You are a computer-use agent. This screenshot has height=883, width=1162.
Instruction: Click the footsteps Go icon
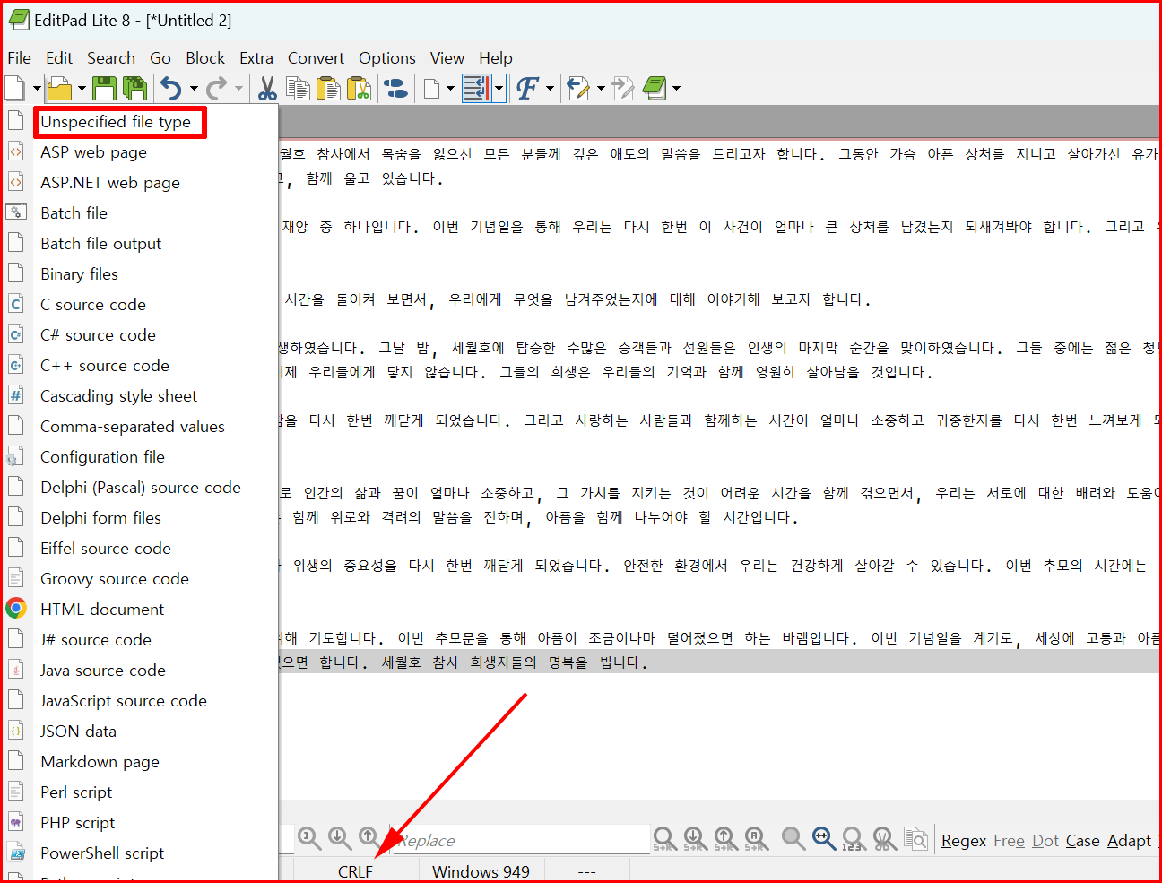[395, 88]
